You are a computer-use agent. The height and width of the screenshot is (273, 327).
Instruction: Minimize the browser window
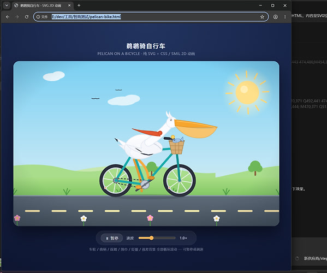(x=260, y=5)
